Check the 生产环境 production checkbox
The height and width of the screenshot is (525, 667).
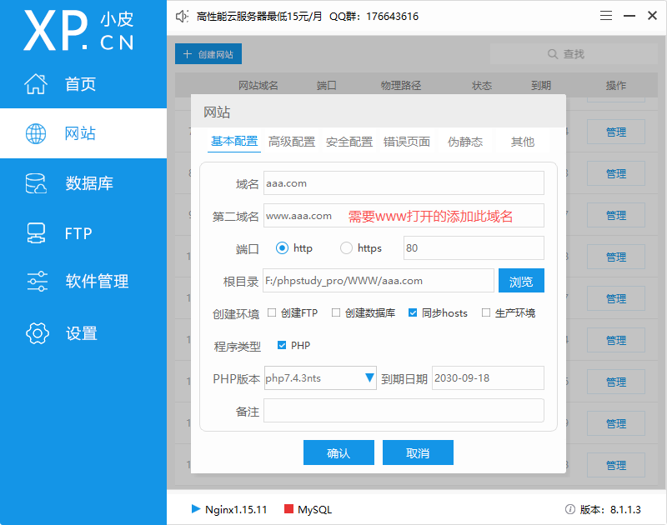coord(484,313)
